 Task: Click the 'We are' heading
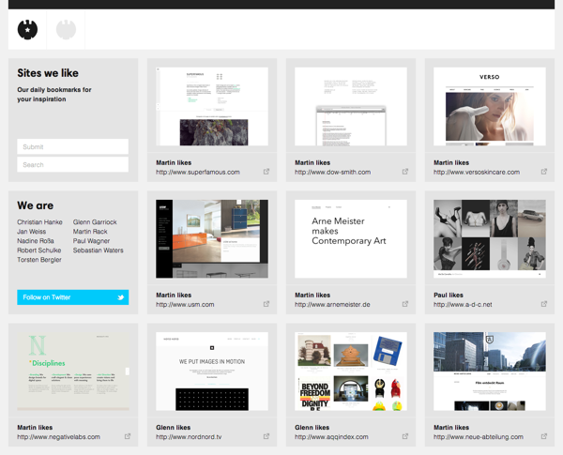[36, 205]
